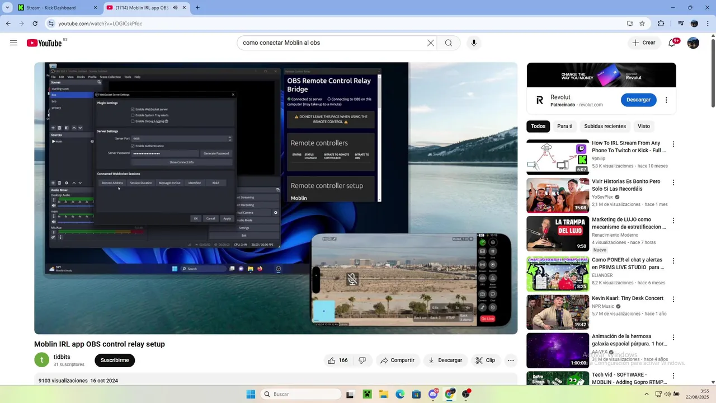This screenshot has width=716, height=403.
Task: Open Como PONER el chat video title
Action: pyautogui.click(x=628, y=264)
